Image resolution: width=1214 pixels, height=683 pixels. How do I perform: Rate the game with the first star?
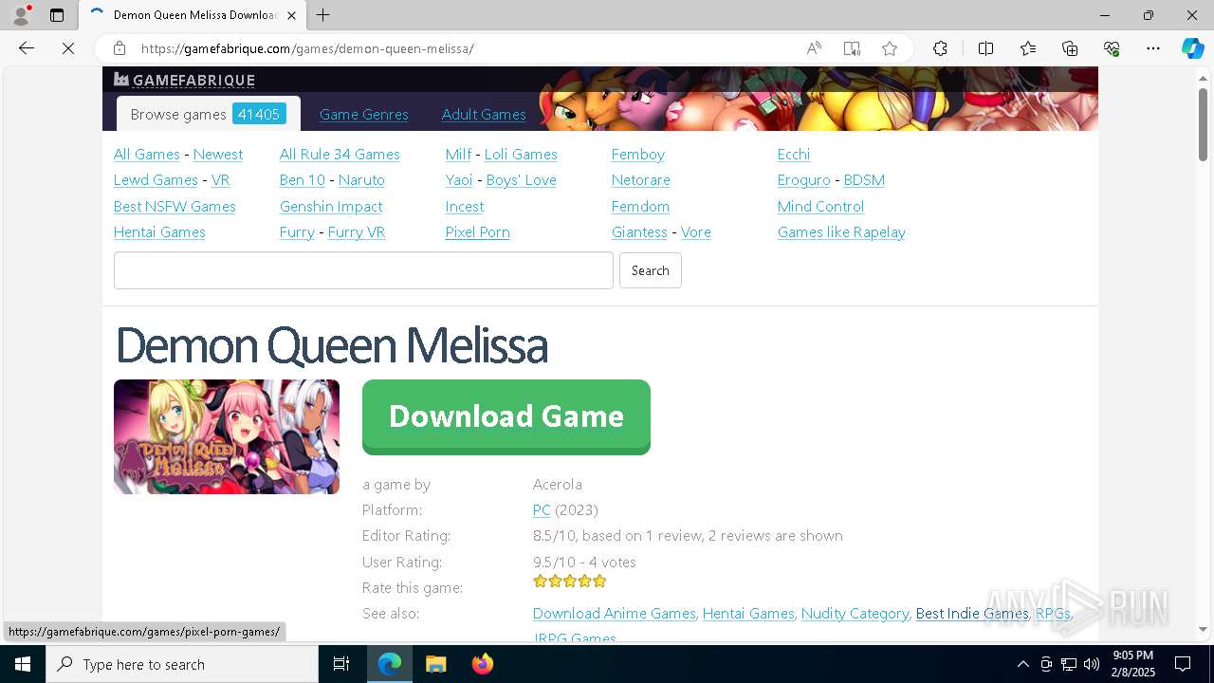point(541,581)
